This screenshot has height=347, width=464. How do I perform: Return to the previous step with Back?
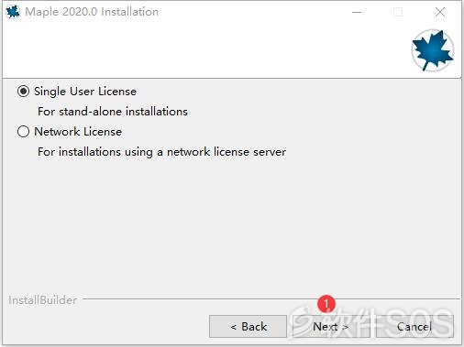pyautogui.click(x=248, y=327)
